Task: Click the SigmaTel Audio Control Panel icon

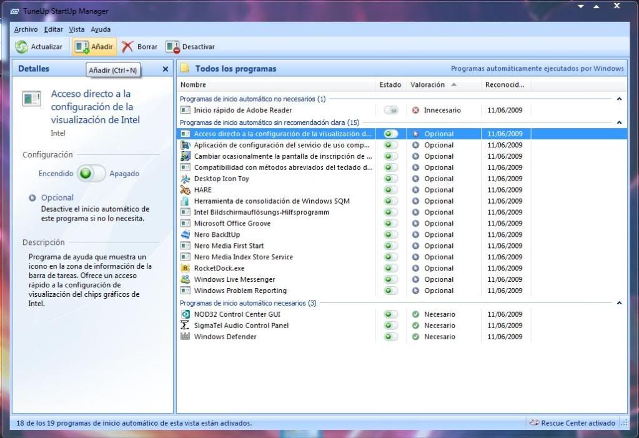Action: [x=186, y=326]
